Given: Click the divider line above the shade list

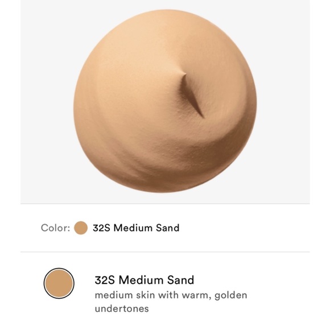Looking at the screenshot, I should coord(165,251).
